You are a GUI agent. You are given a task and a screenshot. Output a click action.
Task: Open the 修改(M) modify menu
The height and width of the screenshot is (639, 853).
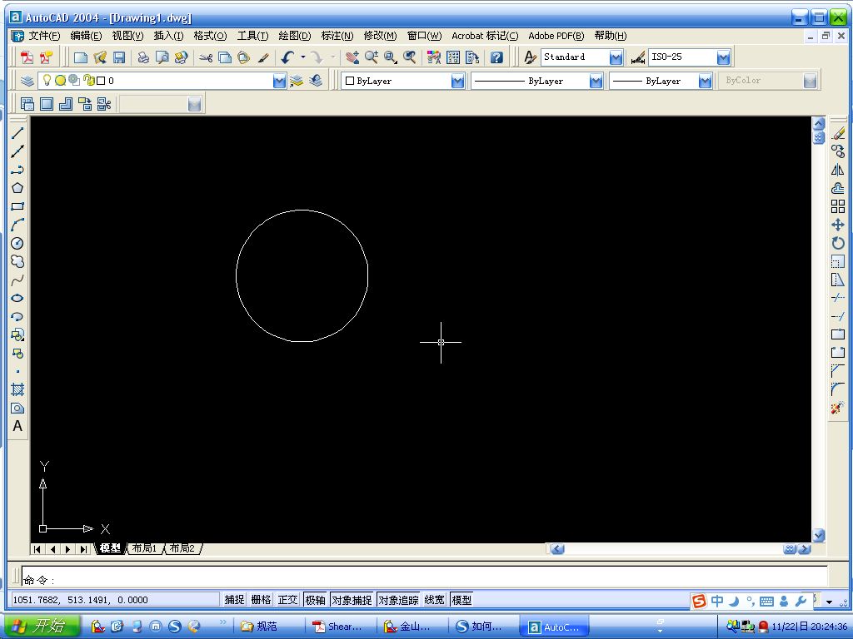pos(380,36)
